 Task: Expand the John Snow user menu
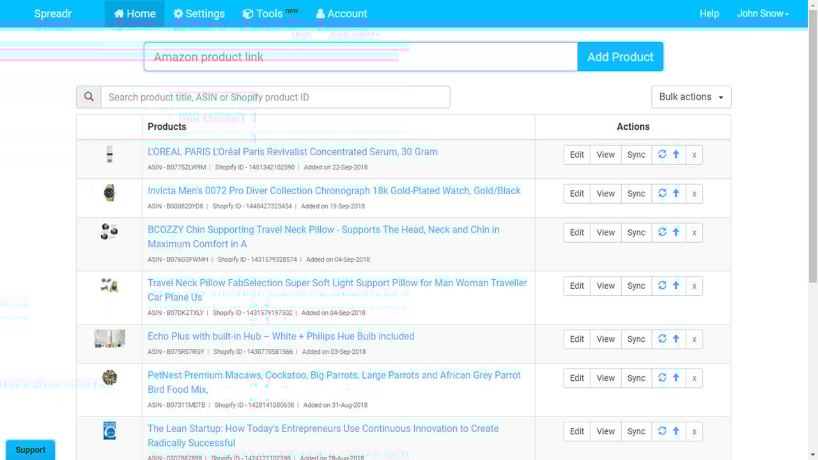point(763,13)
